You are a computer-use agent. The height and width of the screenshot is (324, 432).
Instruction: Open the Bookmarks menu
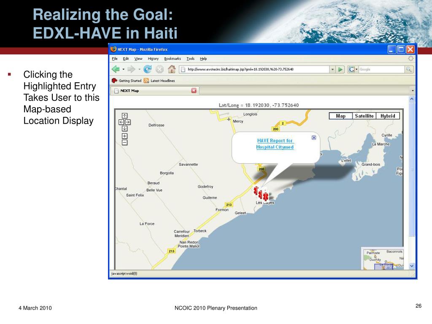pos(173,59)
